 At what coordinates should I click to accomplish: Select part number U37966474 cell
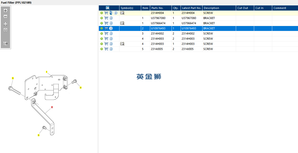[158, 23]
